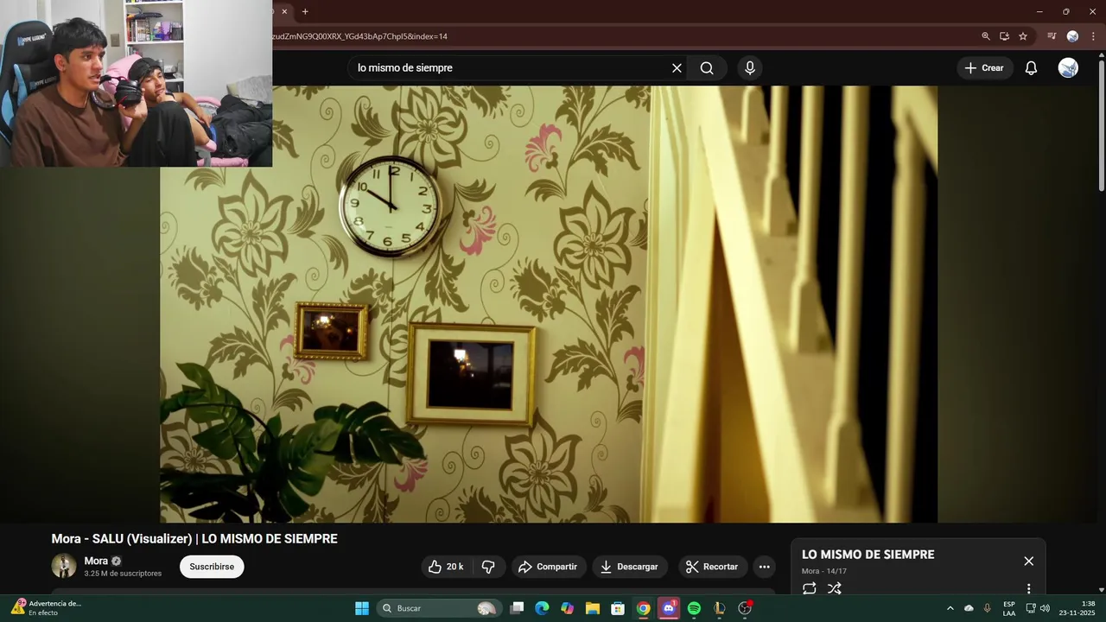Click the video player to pause
The height and width of the screenshot is (622, 1106).
[549, 304]
